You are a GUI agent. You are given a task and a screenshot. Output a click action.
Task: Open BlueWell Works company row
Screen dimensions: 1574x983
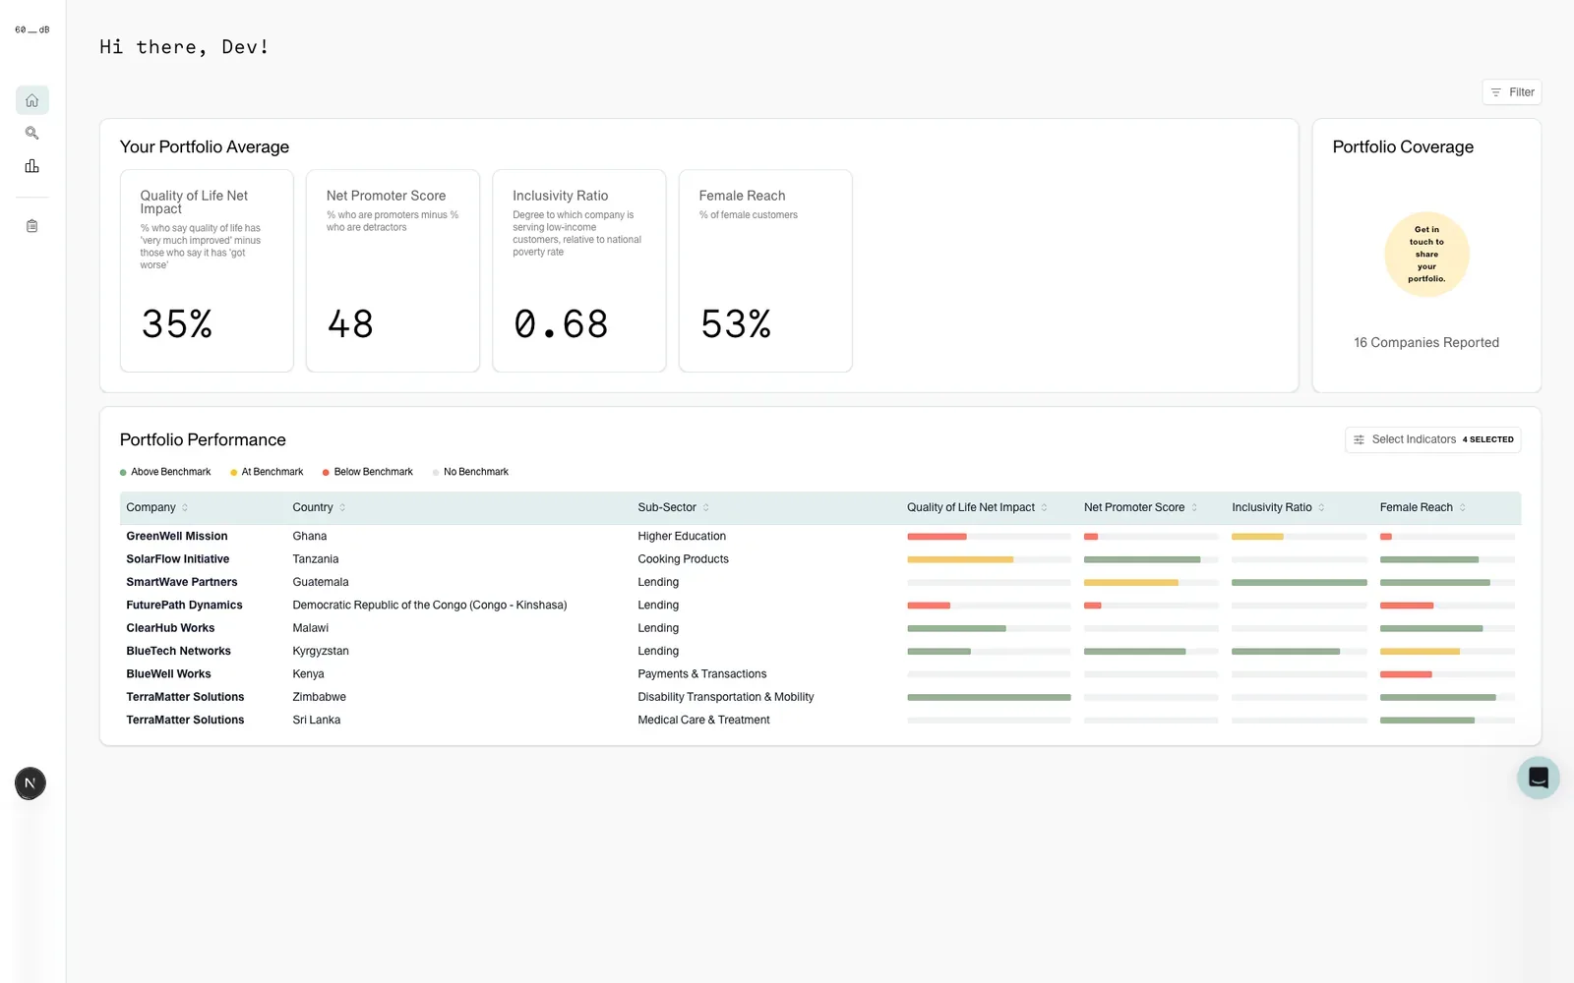pos(820,674)
